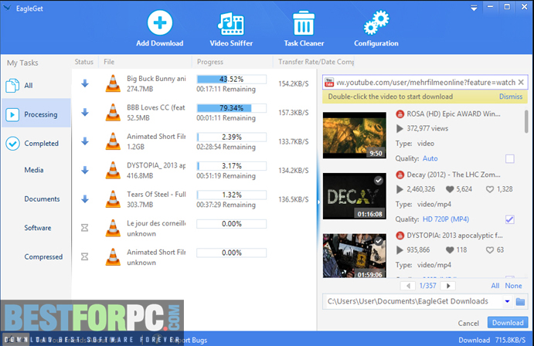Click YouTube icon beside ROSA title
The image size is (534, 346).
(x=400, y=114)
